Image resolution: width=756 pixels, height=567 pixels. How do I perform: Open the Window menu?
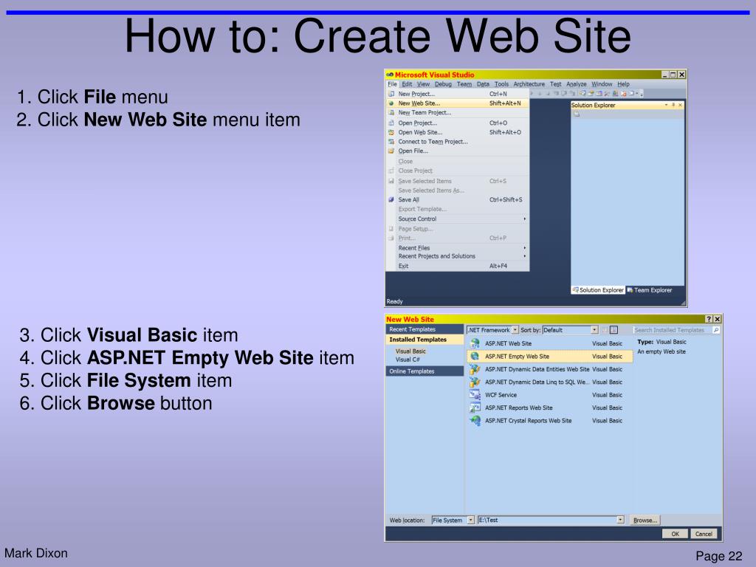(602, 84)
